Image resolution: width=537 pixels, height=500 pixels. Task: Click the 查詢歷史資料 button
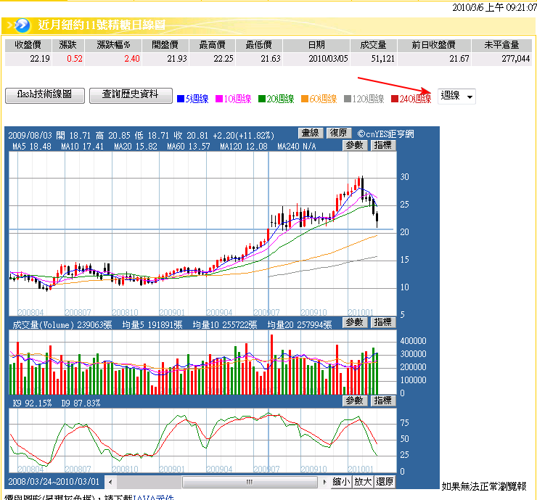pos(131,95)
